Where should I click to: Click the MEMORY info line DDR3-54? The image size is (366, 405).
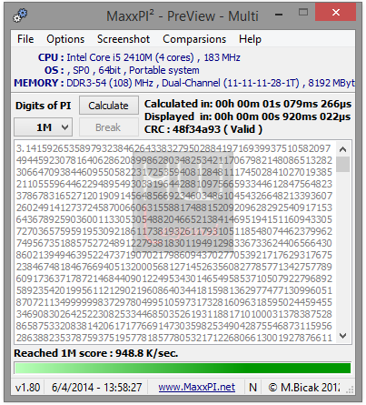184,83
